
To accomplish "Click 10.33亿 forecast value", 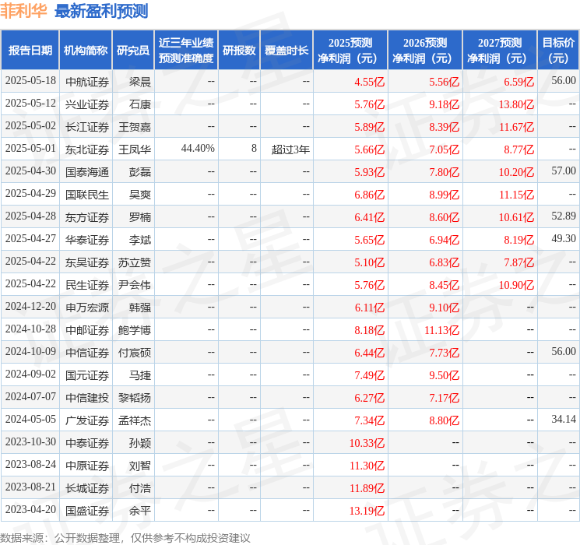I will (367, 443).
